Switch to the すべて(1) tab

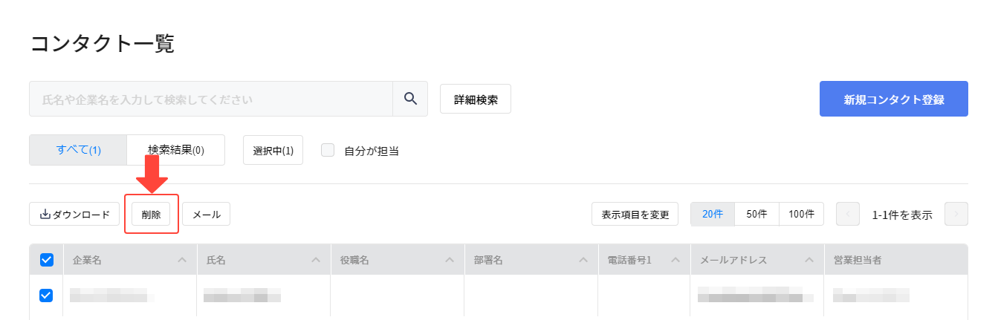[79, 150]
